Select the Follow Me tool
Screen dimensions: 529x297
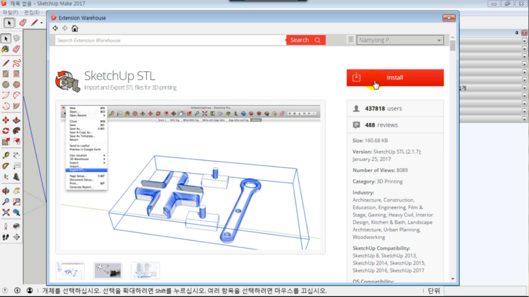(17, 131)
